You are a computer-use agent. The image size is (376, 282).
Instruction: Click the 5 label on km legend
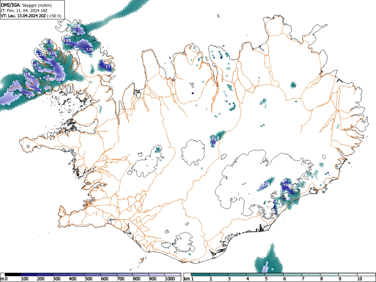(266, 279)
